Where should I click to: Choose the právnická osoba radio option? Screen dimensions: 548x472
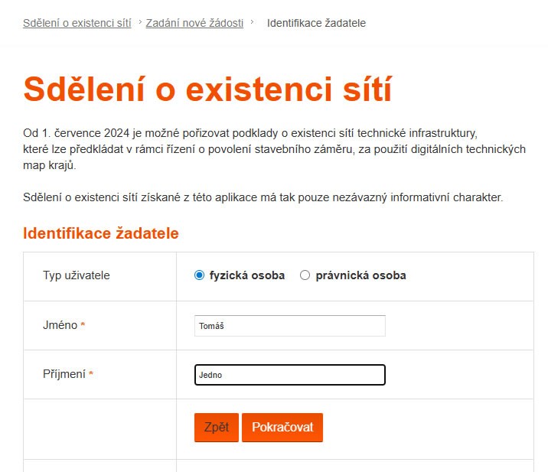[x=305, y=275]
